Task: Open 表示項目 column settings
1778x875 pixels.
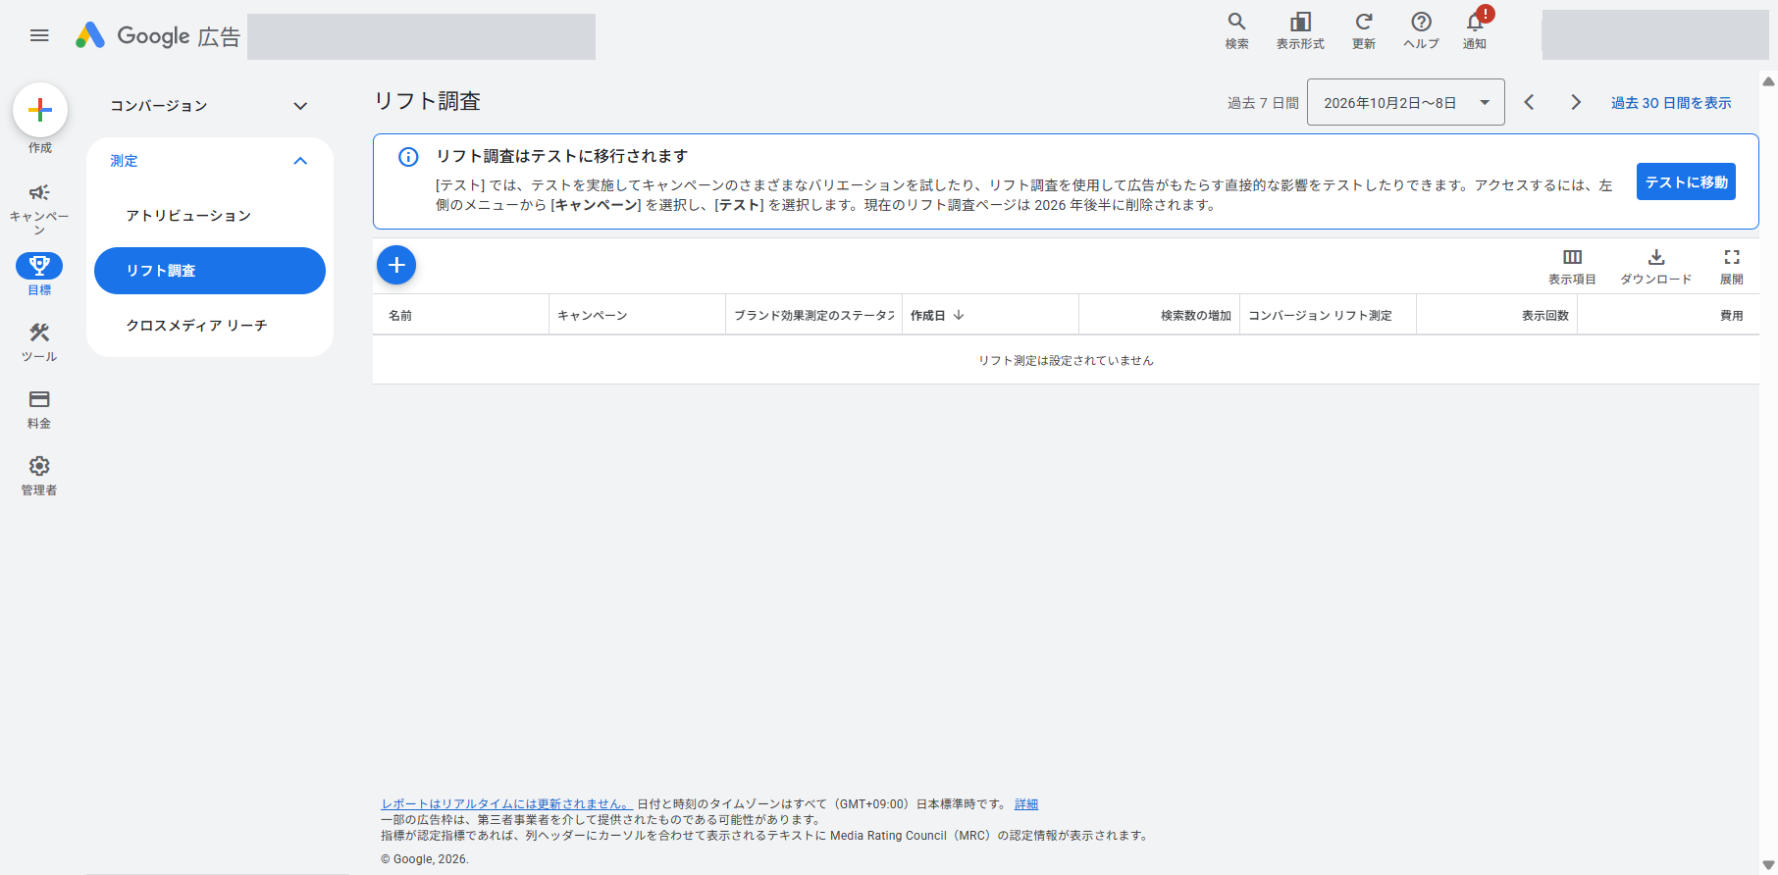Action: tap(1572, 266)
